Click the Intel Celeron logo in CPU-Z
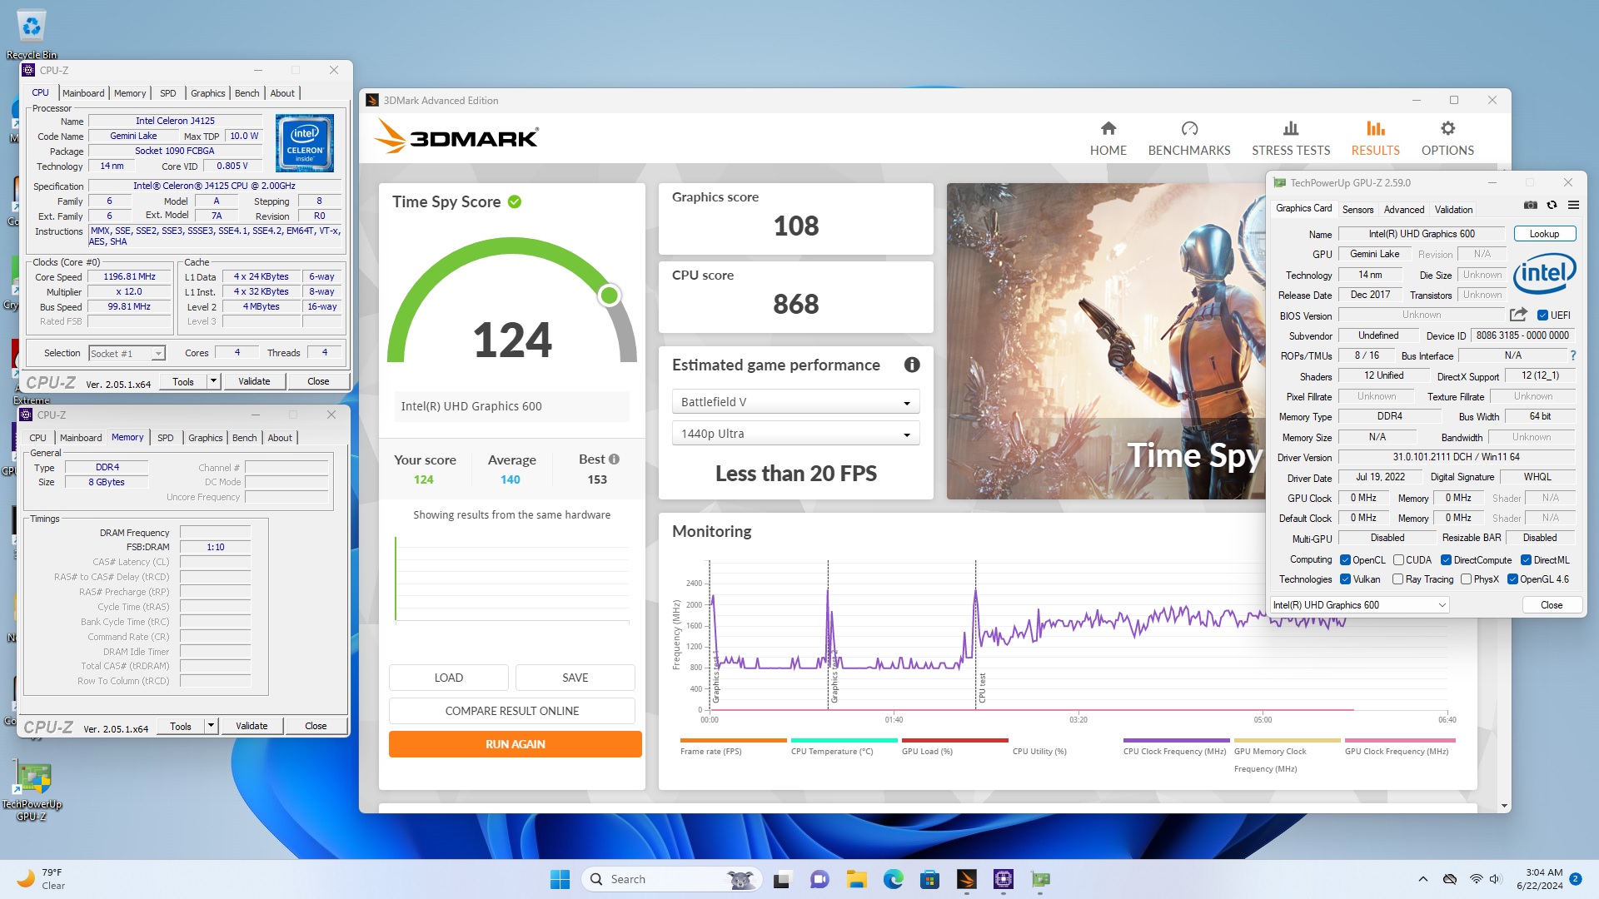Viewport: 1599px width, 899px height. [x=305, y=142]
